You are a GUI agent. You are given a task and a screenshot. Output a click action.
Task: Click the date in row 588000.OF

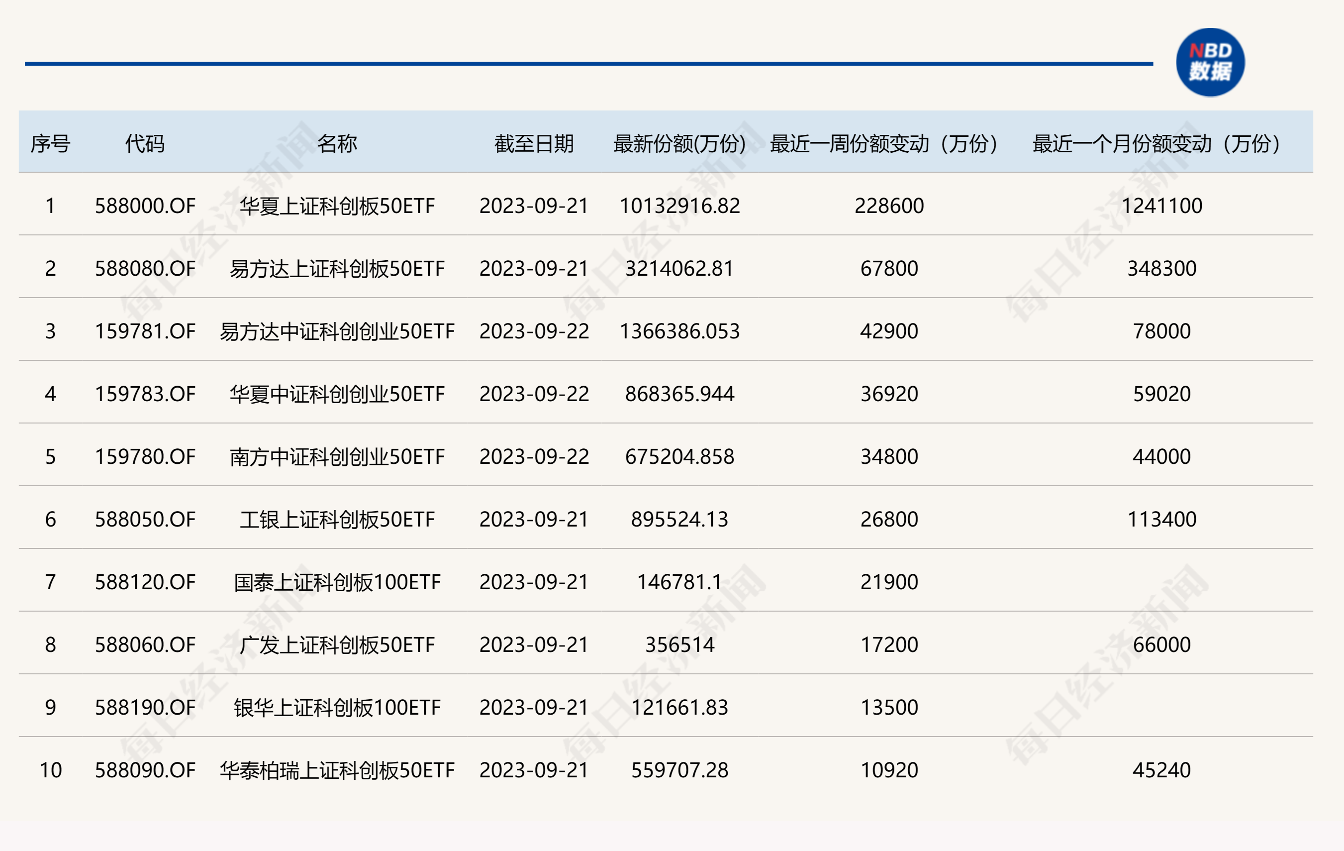point(534,206)
